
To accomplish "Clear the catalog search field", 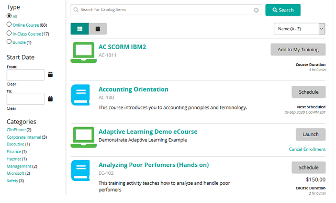I will click(256, 10).
